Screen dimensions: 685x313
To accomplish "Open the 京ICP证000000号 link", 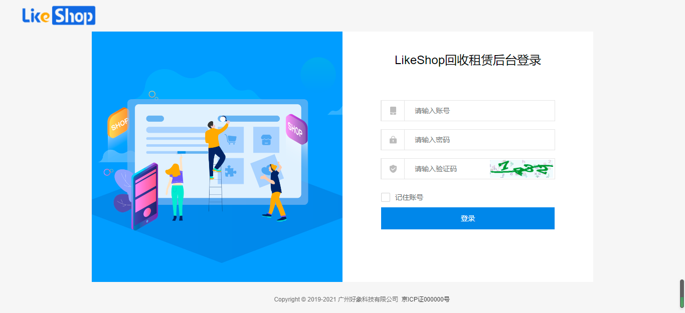I will point(426,299).
